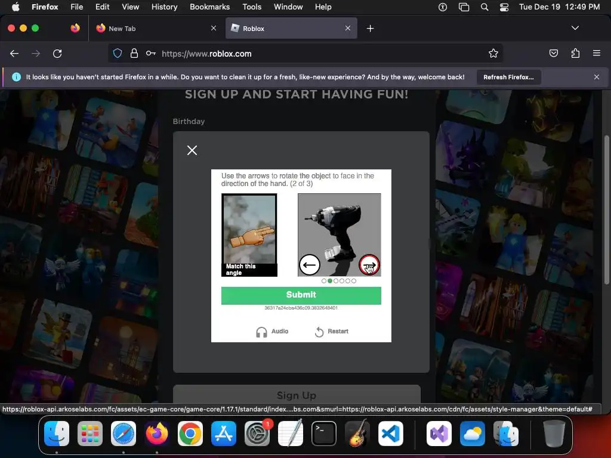Open Launchpad from the Dock
The height and width of the screenshot is (458, 611).
90,434
